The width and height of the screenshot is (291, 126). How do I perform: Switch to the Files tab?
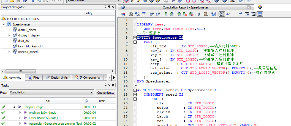click(33, 78)
